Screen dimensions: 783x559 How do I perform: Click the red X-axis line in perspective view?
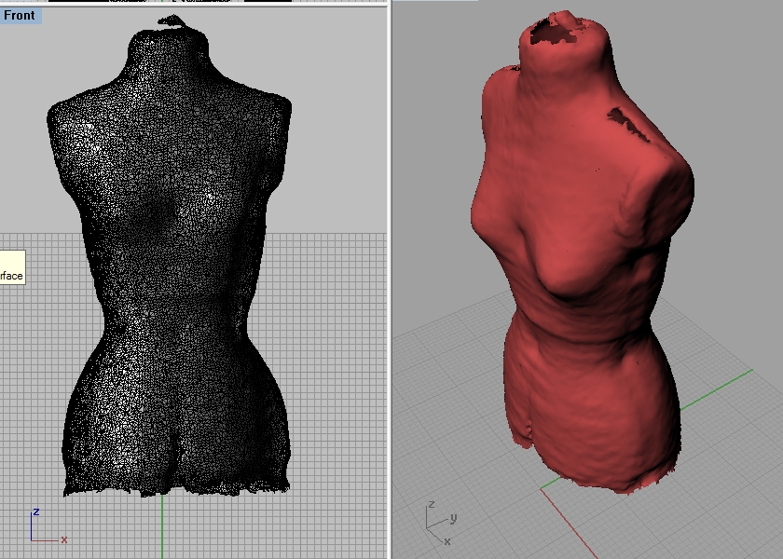570,524
